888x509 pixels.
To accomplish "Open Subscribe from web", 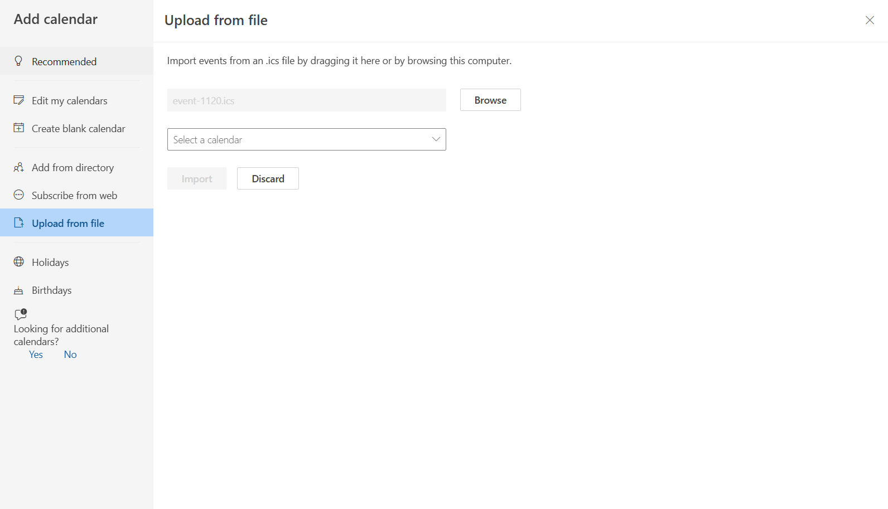I will pos(76,195).
